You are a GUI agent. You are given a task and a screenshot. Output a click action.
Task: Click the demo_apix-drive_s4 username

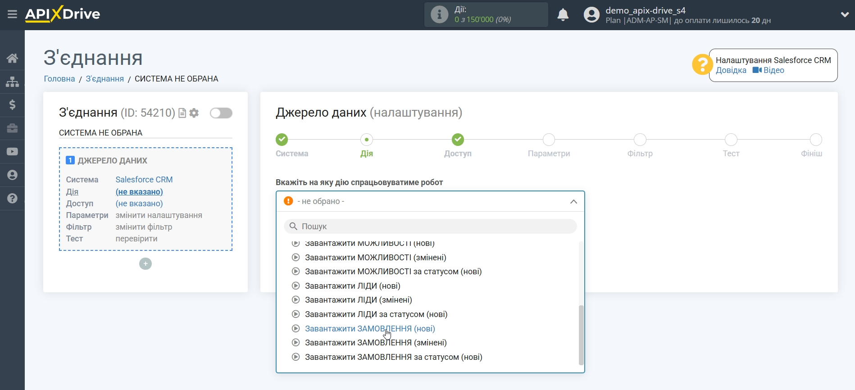(646, 10)
